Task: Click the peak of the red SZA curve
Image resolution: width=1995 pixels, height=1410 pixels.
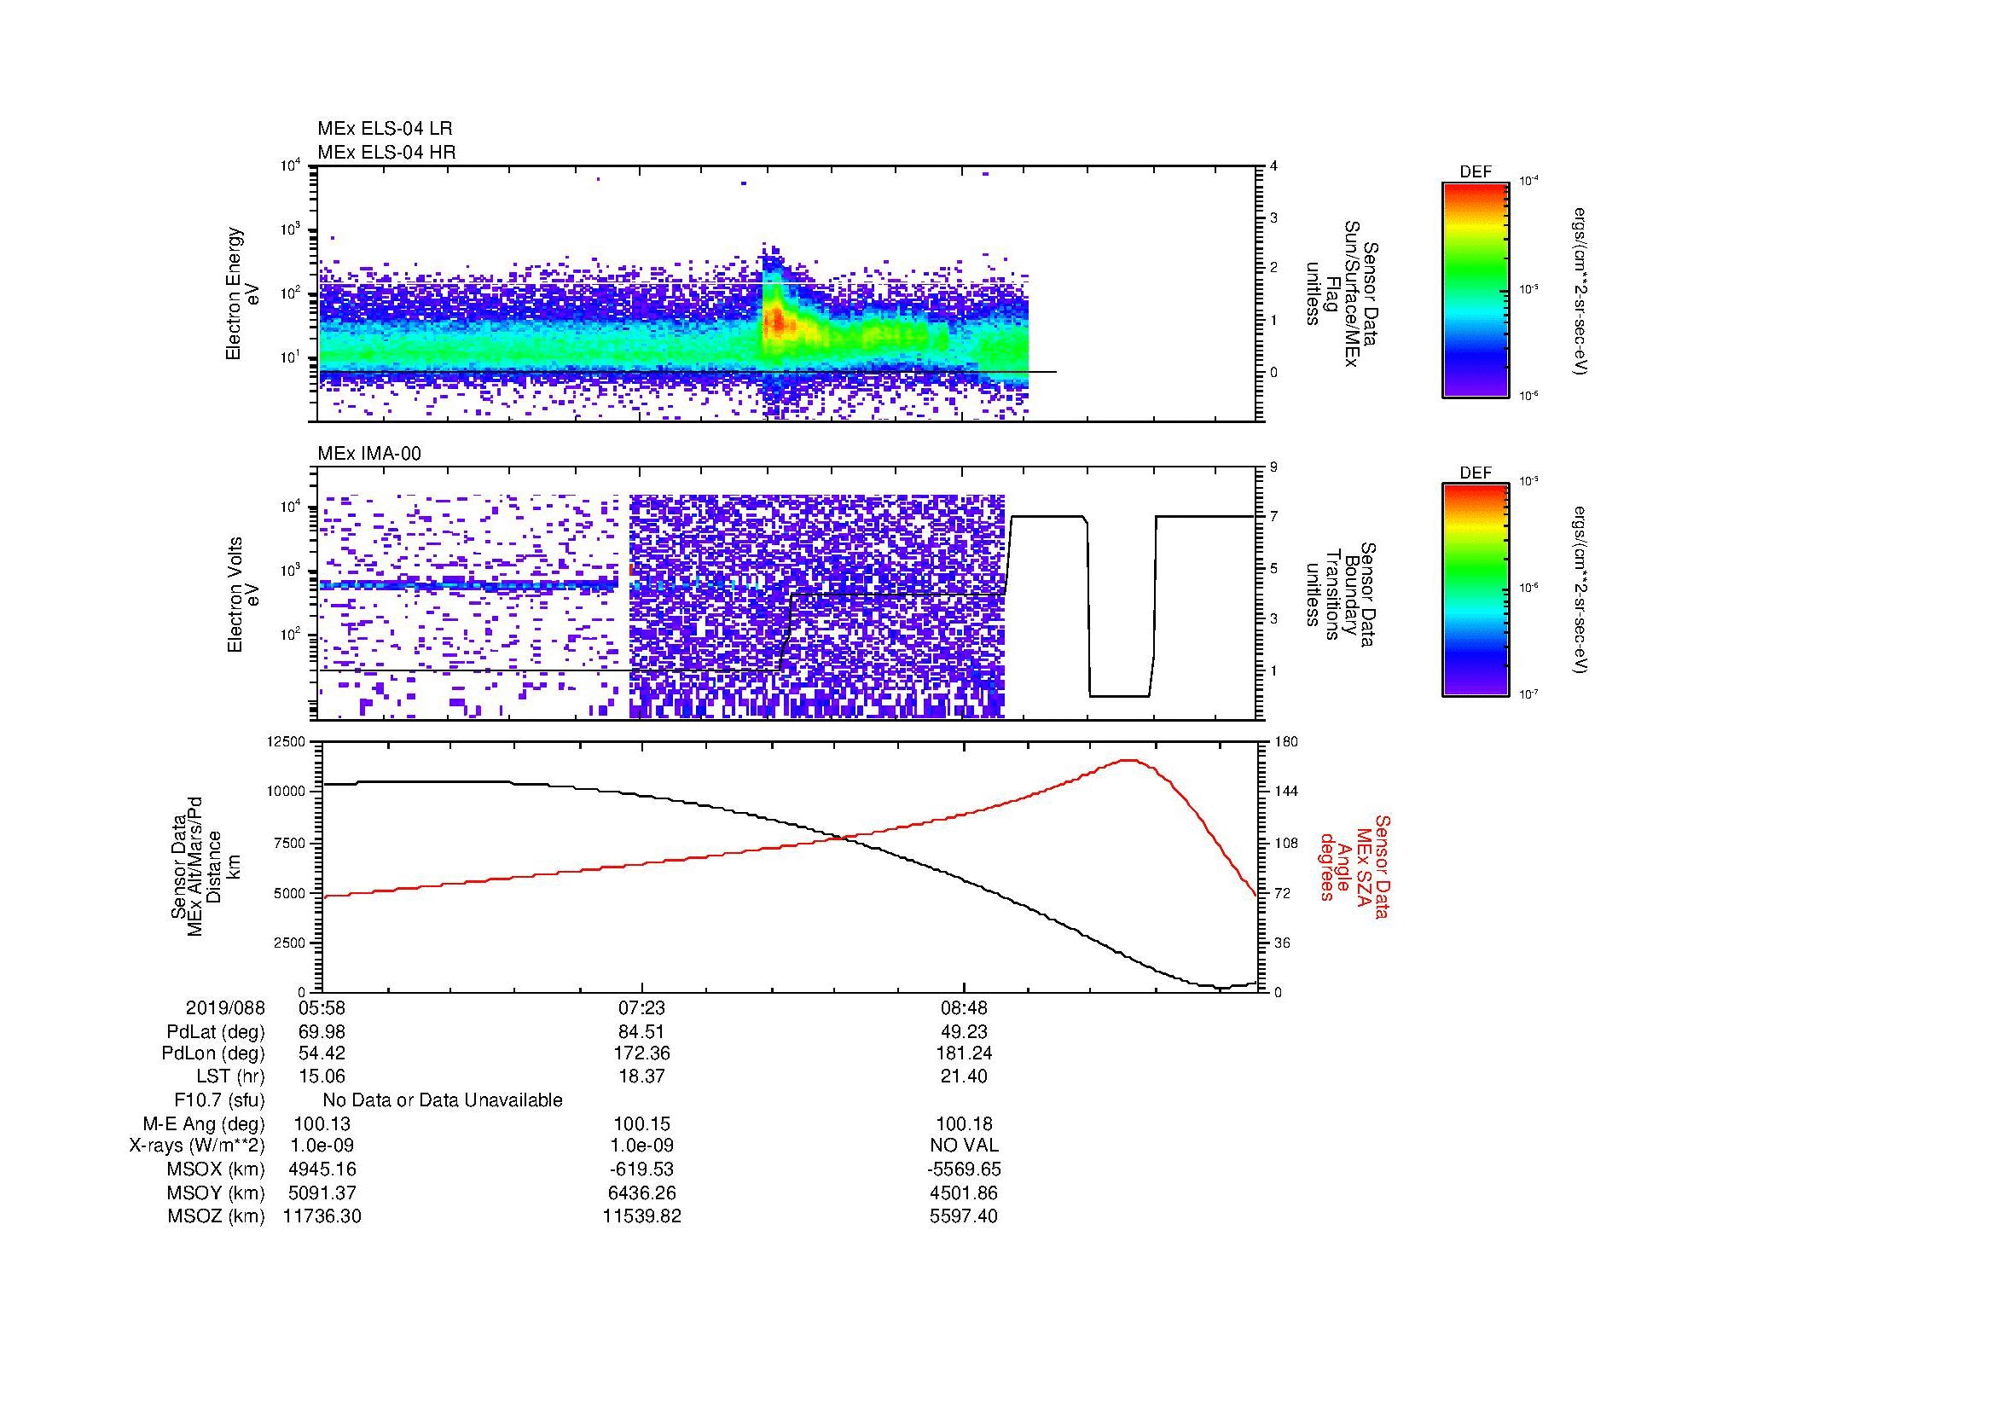Action: pos(1128,760)
